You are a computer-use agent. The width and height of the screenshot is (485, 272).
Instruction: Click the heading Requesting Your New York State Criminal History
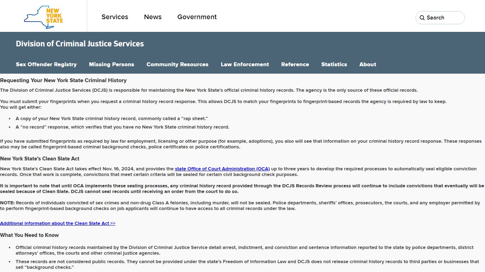[x=63, y=80]
